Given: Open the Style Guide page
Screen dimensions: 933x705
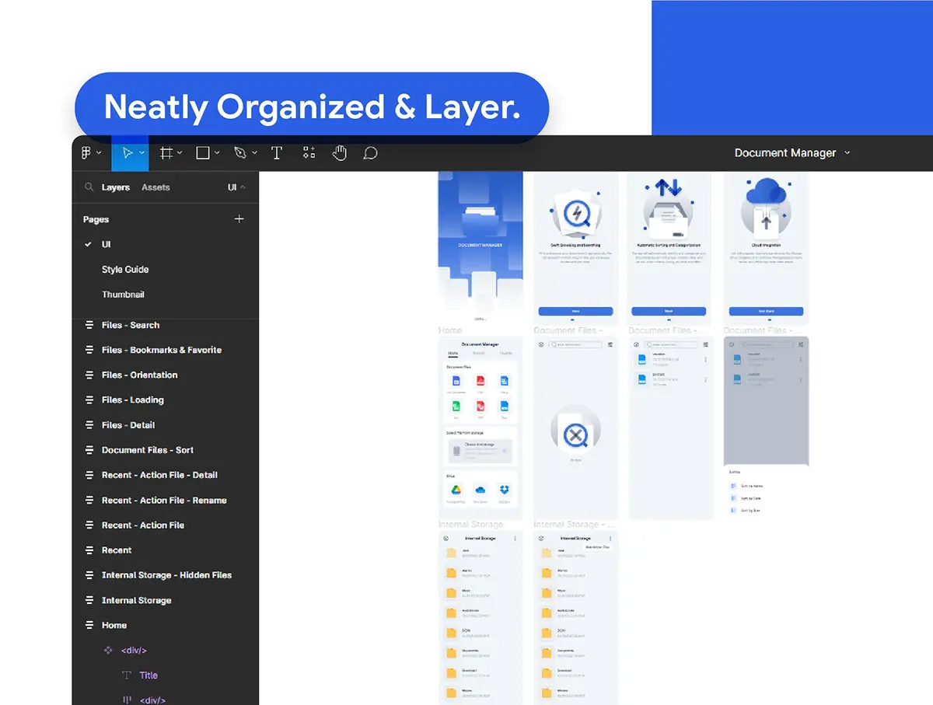Looking at the screenshot, I should 125,270.
